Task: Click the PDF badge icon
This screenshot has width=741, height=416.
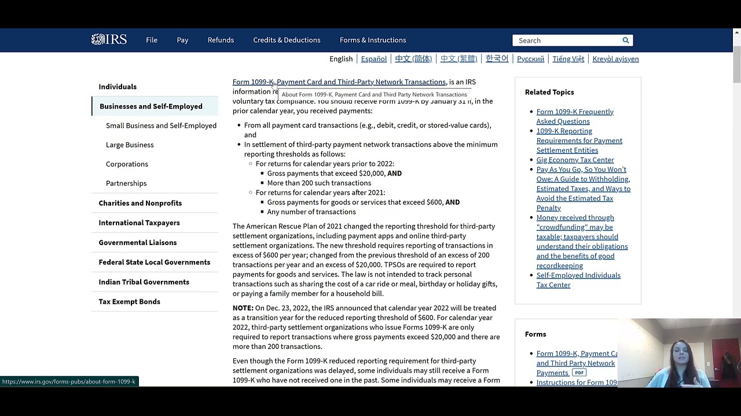Action: (x=579, y=373)
